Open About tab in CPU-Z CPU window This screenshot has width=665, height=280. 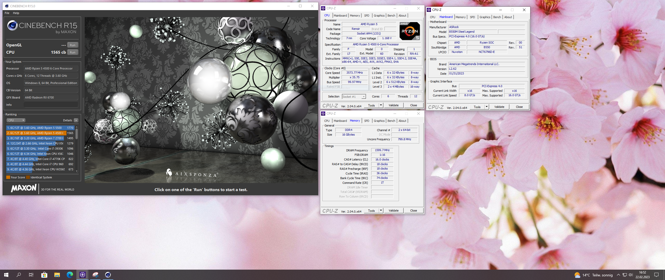(402, 16)
